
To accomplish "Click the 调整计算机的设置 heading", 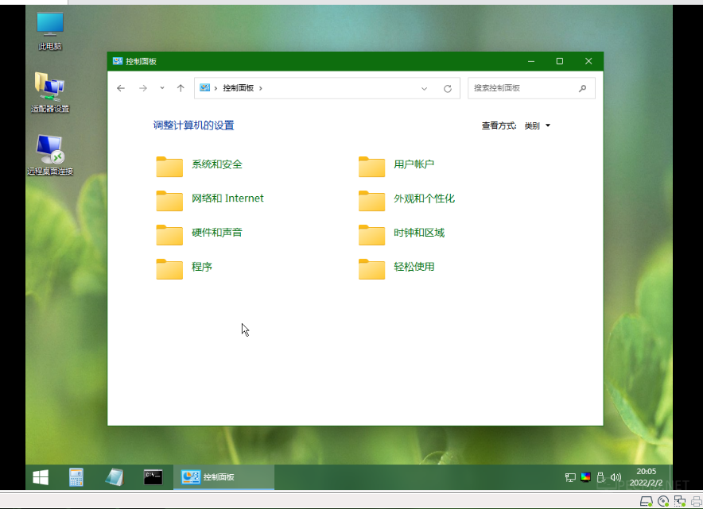I will coord(194,125).
